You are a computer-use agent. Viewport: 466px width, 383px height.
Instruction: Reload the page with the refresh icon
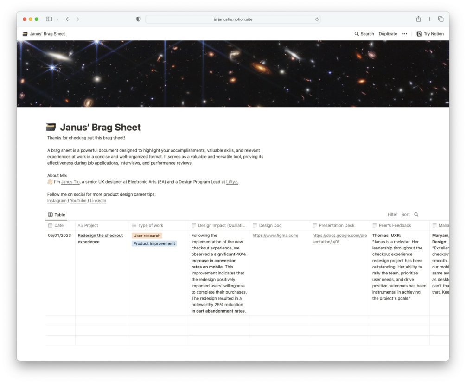[317, 19]
